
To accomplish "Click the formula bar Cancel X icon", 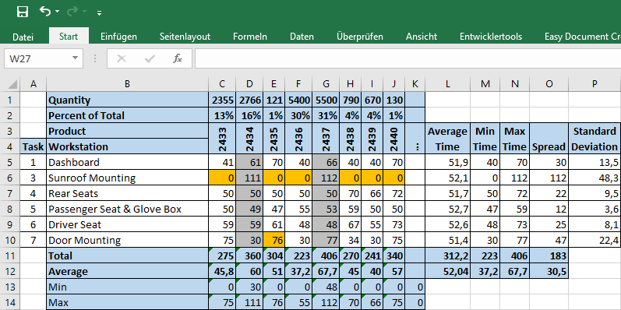I will 122,58.
